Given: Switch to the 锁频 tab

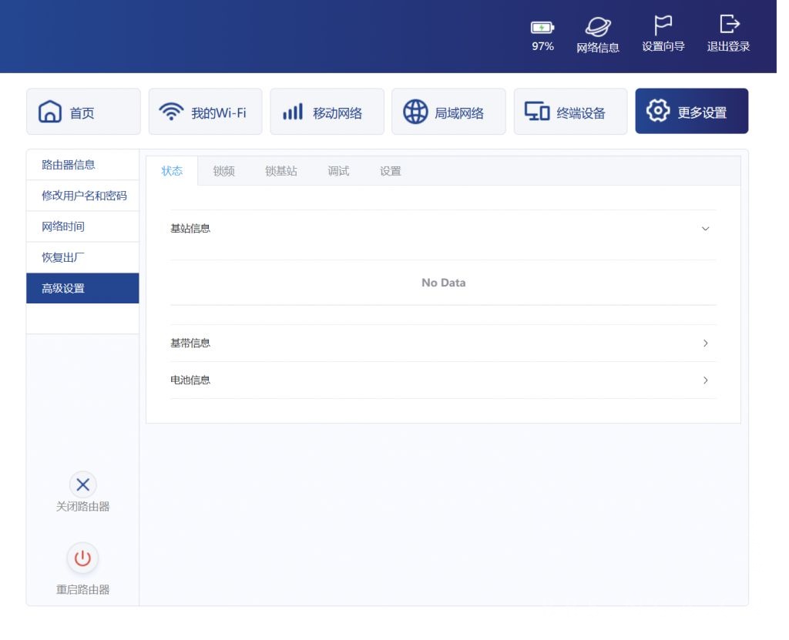Looking at the screenshot, I should click(223, 171).
